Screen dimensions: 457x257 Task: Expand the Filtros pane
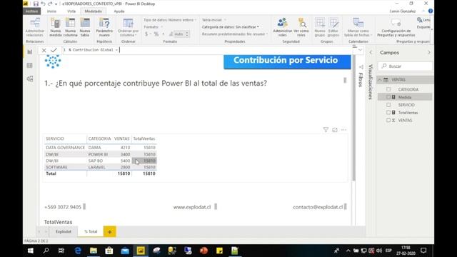tap(361, 76)
